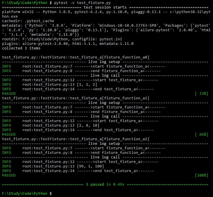The image size is (213, 197).
Task: Click the final empty prompt 'F:\Study\Code\Python $'
Action: (x=27, y=194)
